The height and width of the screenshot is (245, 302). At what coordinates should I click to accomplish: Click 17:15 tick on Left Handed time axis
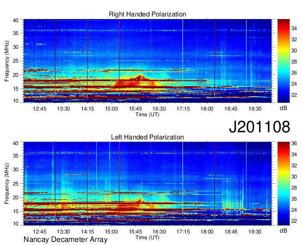[x=183, y=232]
